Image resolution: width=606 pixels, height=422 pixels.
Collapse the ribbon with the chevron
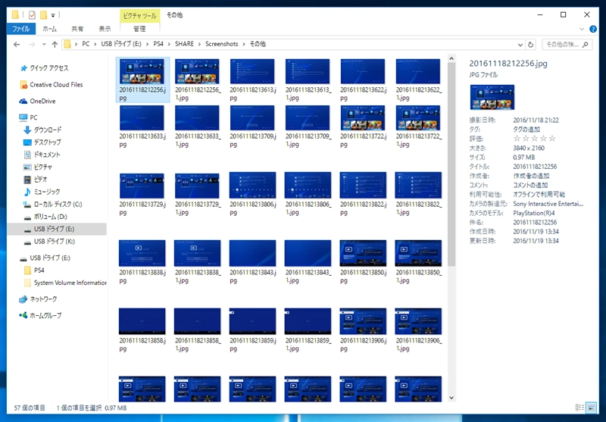pyautogui.click(x=582, y=29)
